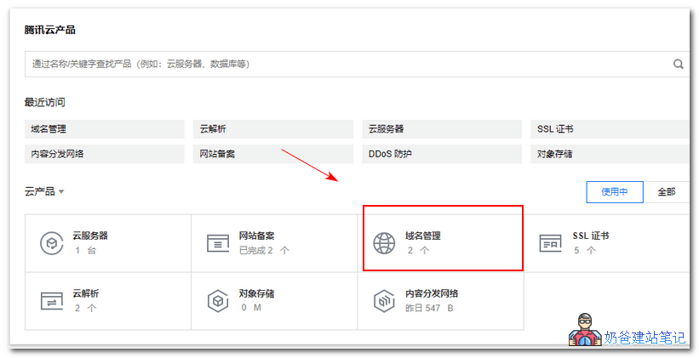Click the CDN (内容分发网络) icon
This screenshot has height=358, width=699.
[385, 300]
